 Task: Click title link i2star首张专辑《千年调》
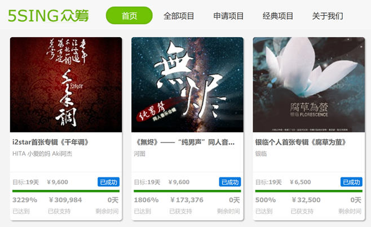coord(51,143)
